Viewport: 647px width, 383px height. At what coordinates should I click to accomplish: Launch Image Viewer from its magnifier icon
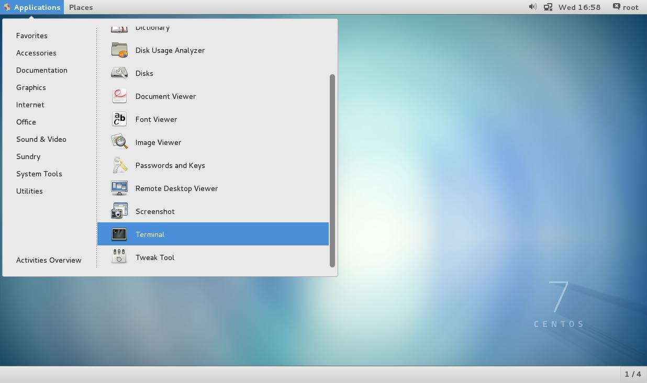point(119,142)
